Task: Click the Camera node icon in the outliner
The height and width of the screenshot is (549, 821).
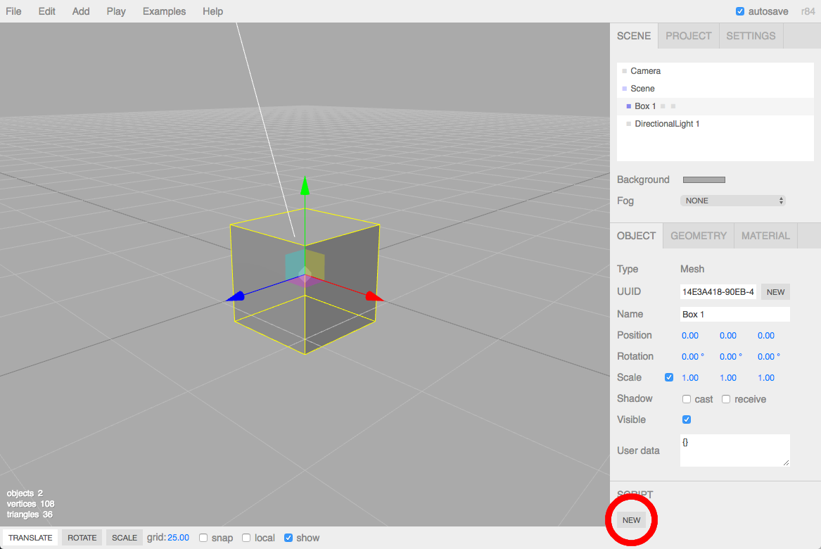Action: (623, 70)
